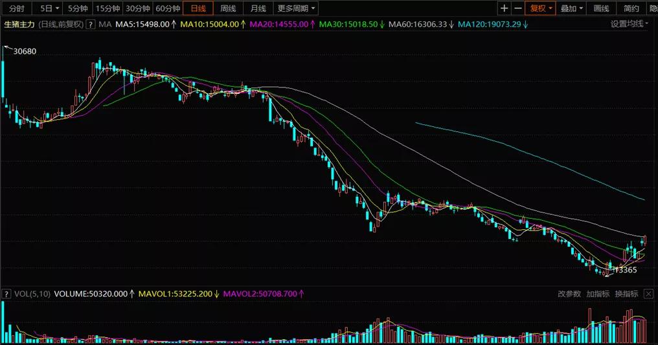
Task: Zoom in chart with plus button
Action: 504,8
